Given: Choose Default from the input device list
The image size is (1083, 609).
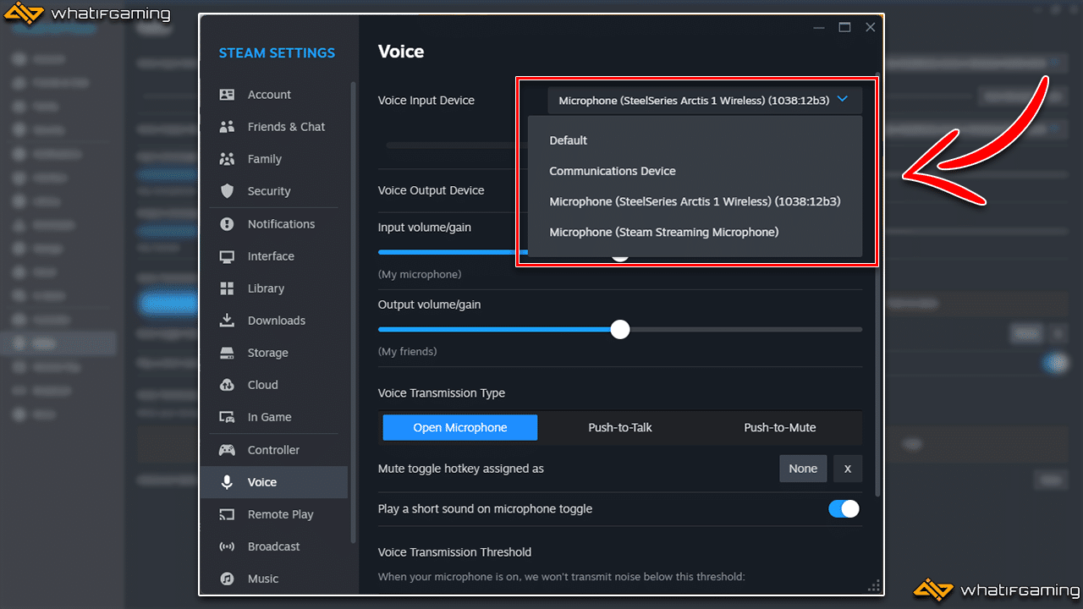Looking at the screenshot, I should [x=568, y=140].
